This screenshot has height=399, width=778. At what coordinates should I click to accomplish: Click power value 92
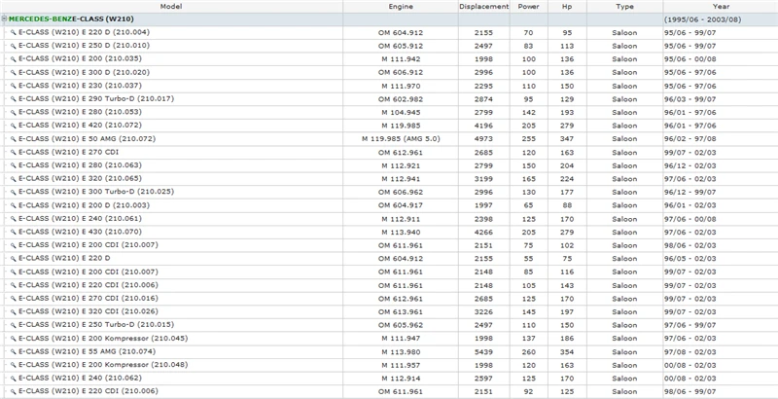click(528, 391)
